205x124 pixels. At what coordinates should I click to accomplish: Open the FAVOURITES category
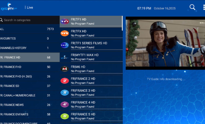pos(26,39)
